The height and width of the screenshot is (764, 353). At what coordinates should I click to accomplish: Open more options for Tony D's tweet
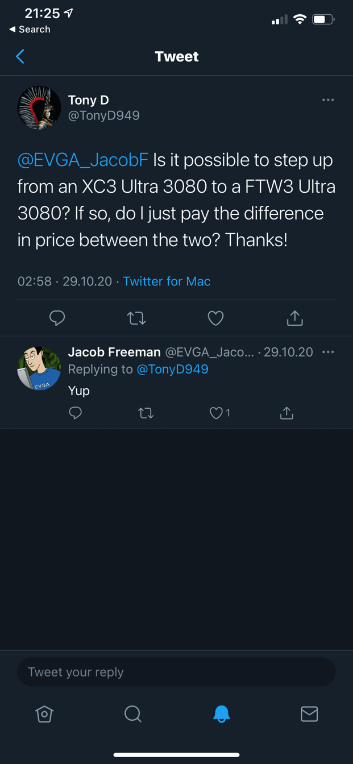tap(328, 100)
